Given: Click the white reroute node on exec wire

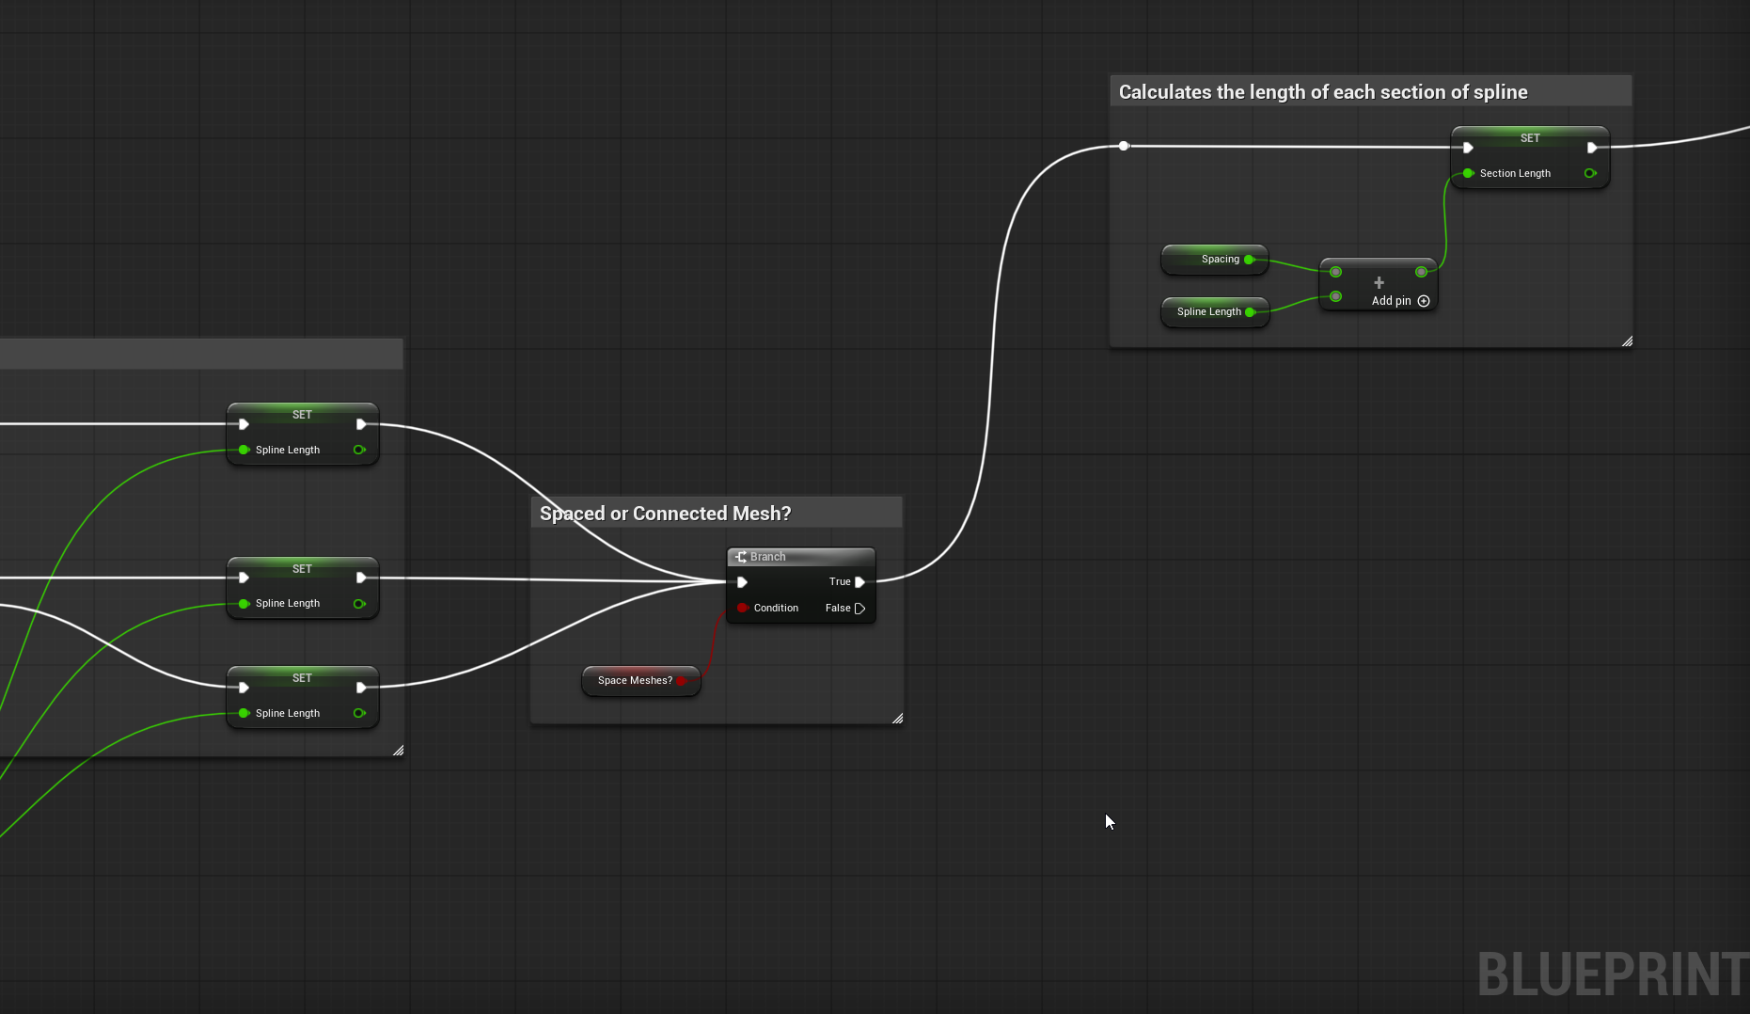Looking at the screenshot, I should coord(1124,146).
